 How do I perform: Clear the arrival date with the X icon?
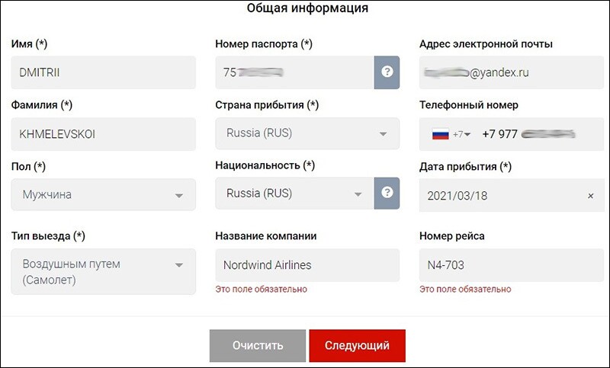590,196
